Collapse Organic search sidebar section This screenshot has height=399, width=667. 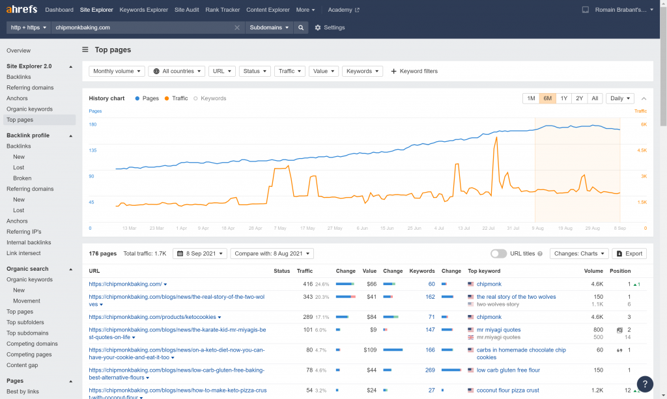(70, 269)
